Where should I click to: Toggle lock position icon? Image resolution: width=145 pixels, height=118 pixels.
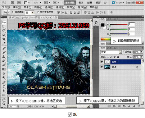[115, 57]
